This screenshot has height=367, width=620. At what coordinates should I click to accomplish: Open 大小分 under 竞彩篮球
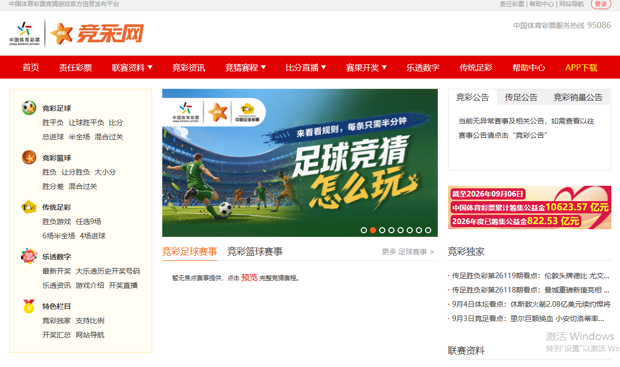(x=105, y=172)
